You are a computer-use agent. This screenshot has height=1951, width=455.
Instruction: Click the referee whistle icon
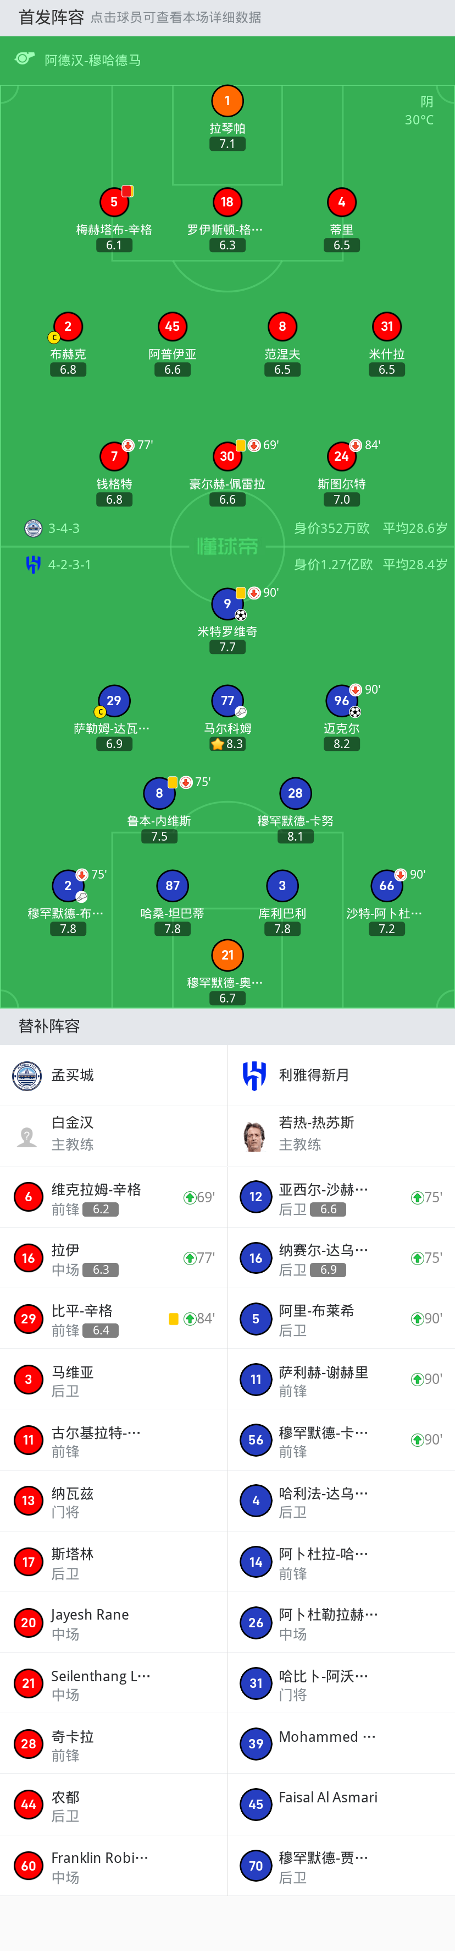click(x=25, y=59)
